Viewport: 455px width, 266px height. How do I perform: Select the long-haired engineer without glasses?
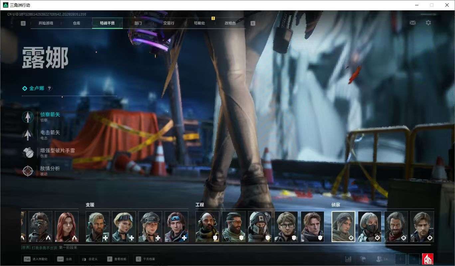point(313,226)
